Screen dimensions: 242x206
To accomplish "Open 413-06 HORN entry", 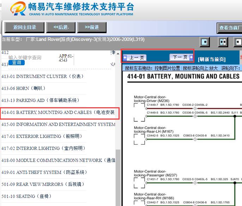I will 23,89.
